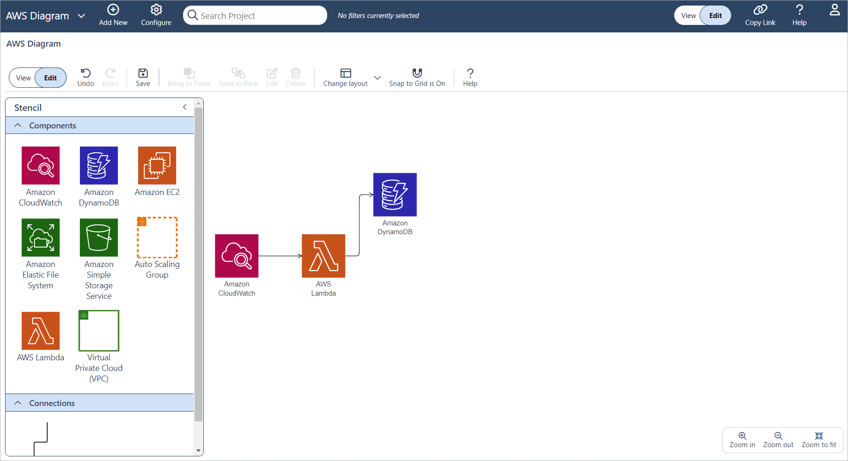Open the Change layout dropdown arrow
This screenshot has height=461, width=848.
[x=378, y=78]
